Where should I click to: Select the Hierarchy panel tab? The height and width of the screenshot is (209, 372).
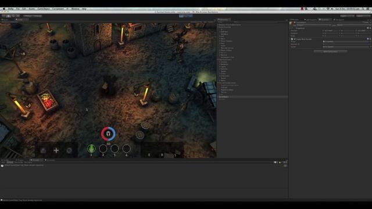[224, 20]
